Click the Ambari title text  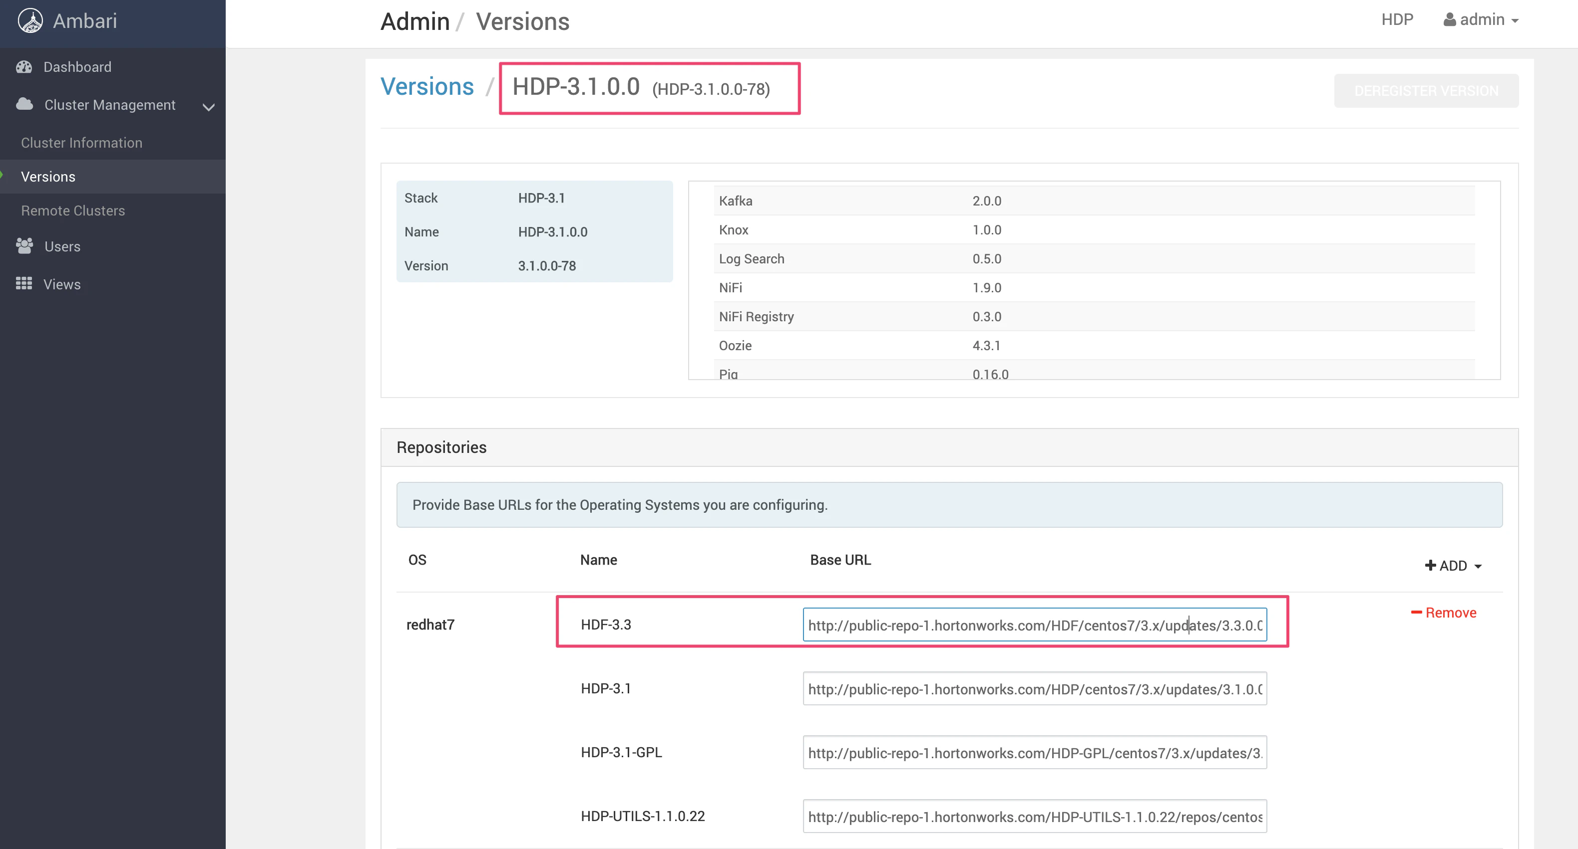click(x=84, y=21)
